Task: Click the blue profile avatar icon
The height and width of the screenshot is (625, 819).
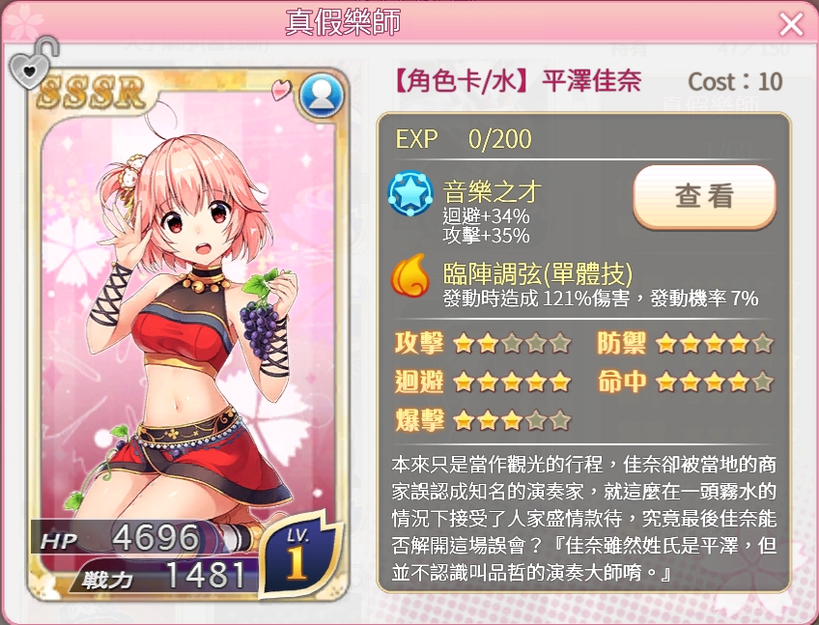Action: [x=322, y=97]
